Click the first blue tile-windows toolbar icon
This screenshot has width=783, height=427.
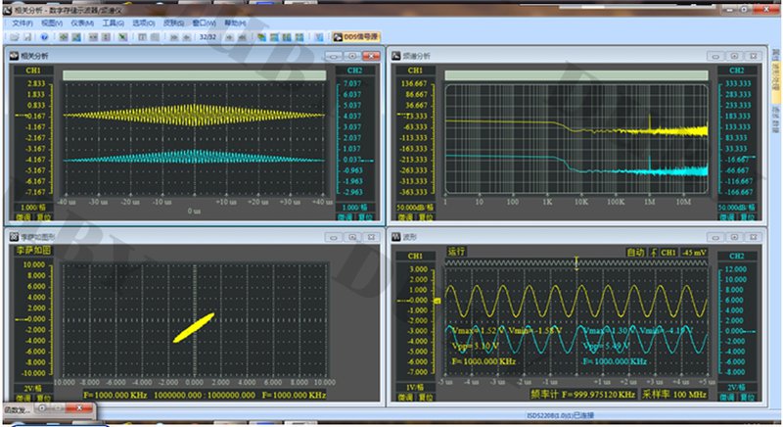click(x=274, y=37)
